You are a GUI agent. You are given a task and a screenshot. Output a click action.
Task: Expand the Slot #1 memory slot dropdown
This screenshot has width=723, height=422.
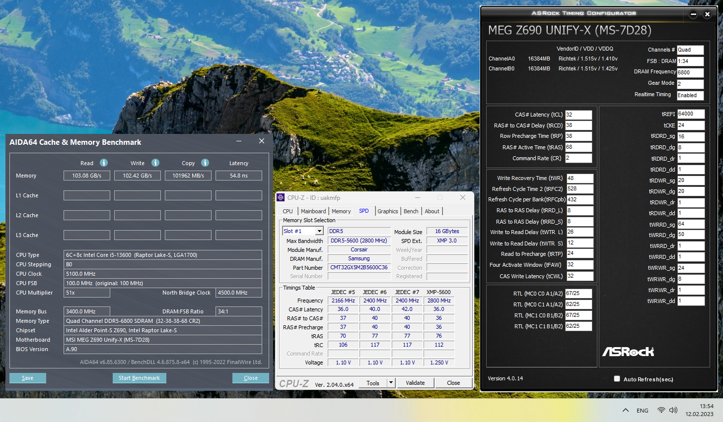click(x=319, y=231)
